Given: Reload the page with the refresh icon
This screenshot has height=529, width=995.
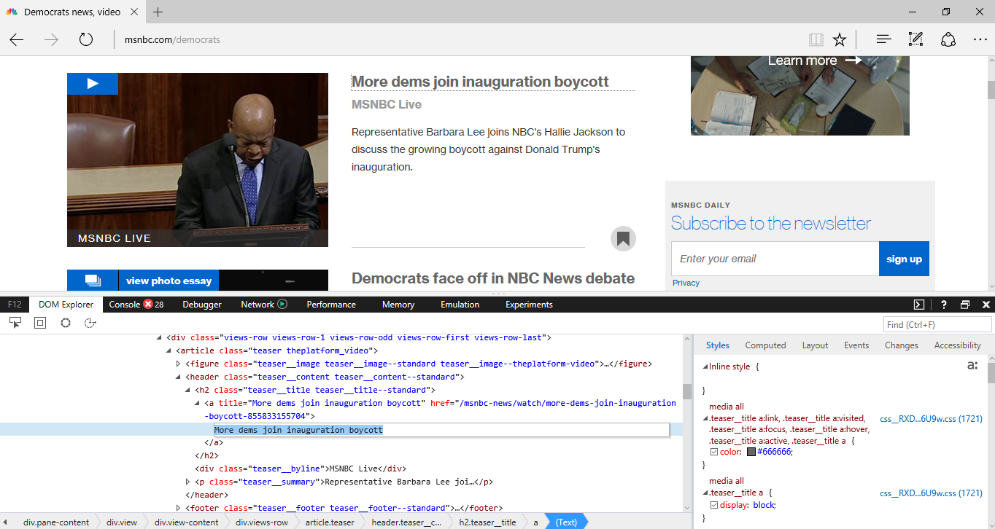Looking at the screenshot, I should (x=86, y=39).
